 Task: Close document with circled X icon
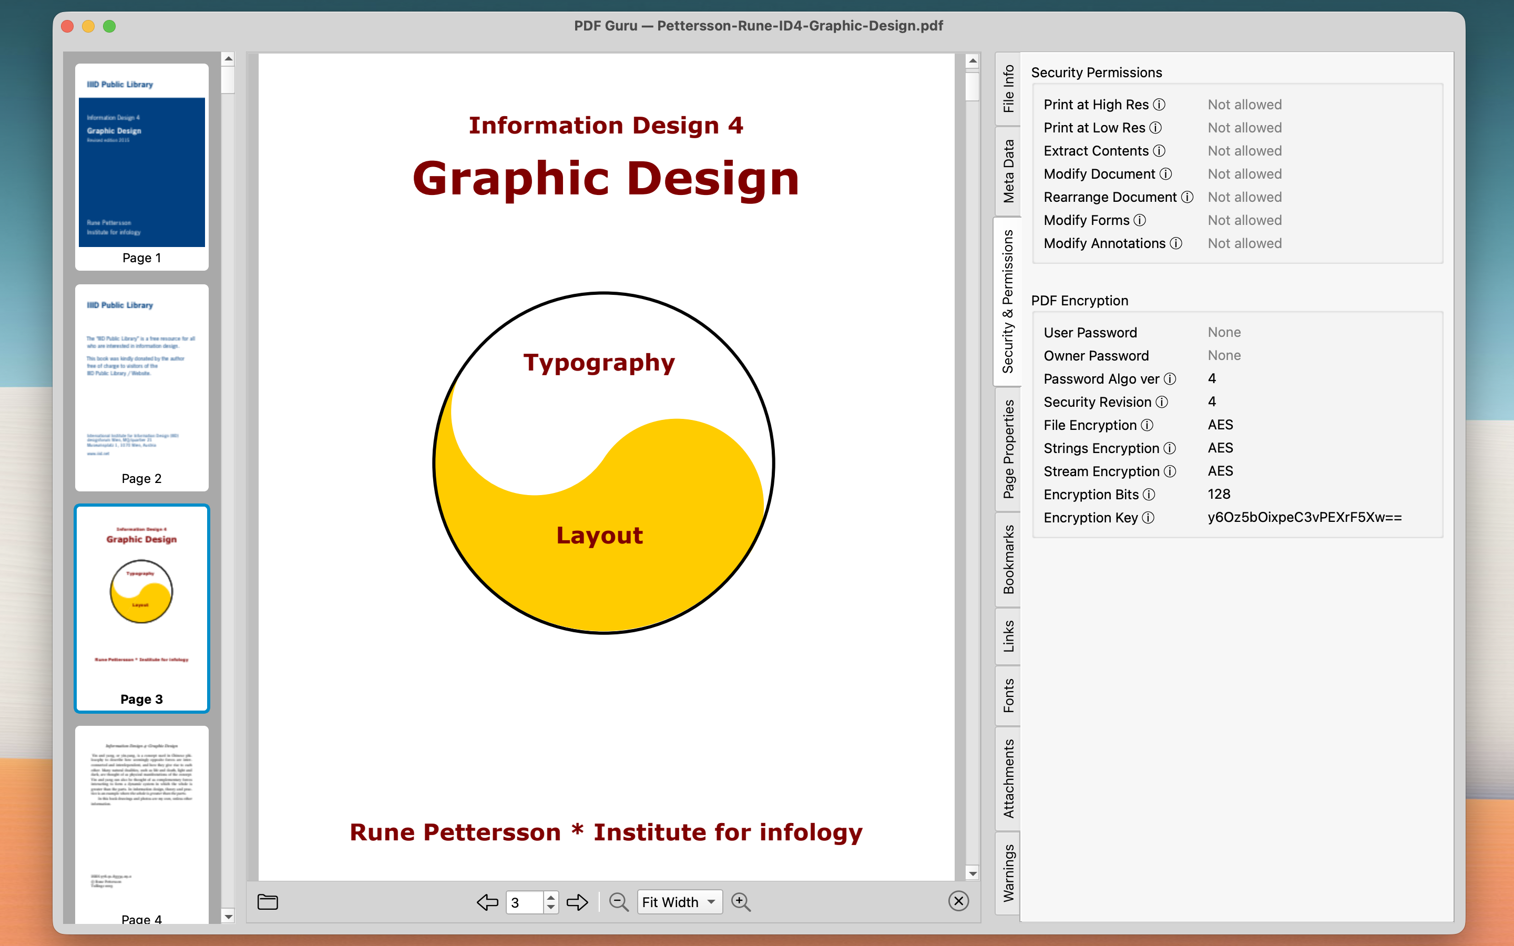click(x=958, y=901)
